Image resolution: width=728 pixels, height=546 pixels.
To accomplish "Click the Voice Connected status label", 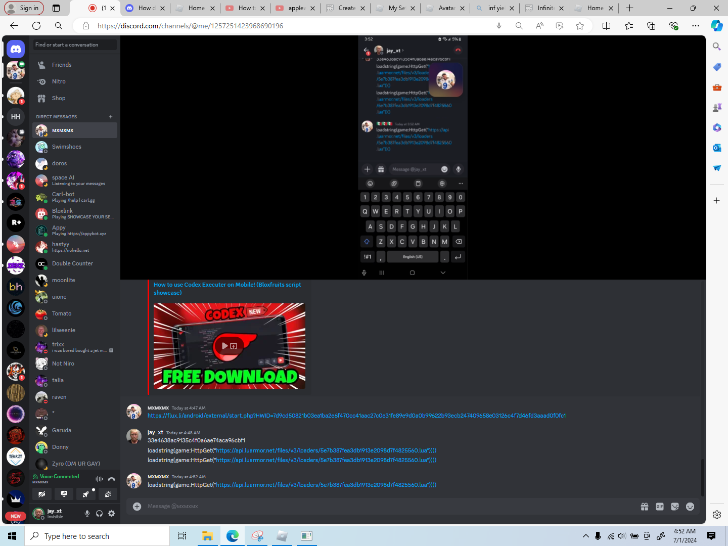I will [59, 476].
